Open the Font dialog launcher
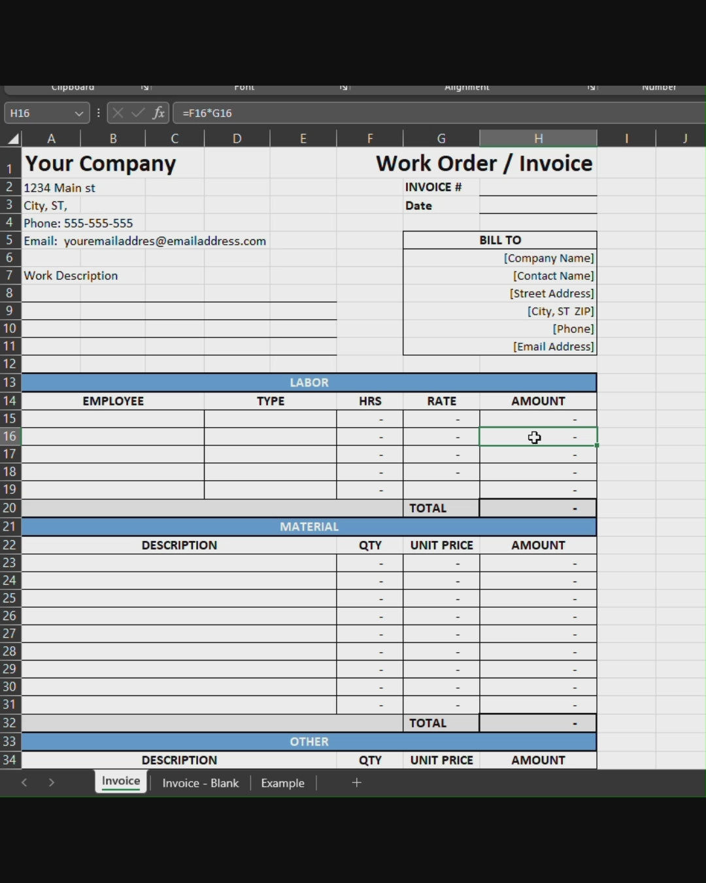Screen dimensions: 706x883 tap(344, 88)
